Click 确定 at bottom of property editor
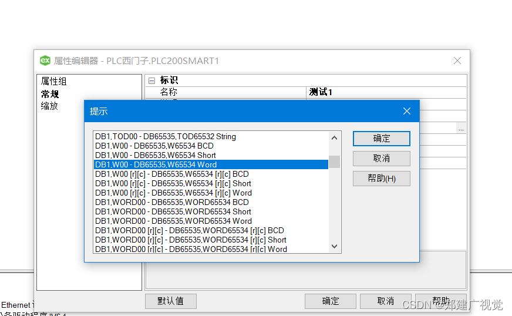The width and height of the screenshot is (512, 316). pyautogui.click(x=331, y=301)
